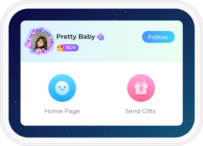Follow the user Pretty Baby
The image size is (203, 146).
[x=158, y=37]
